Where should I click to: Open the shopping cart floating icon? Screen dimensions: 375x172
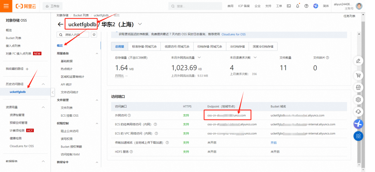coord(358,76)
